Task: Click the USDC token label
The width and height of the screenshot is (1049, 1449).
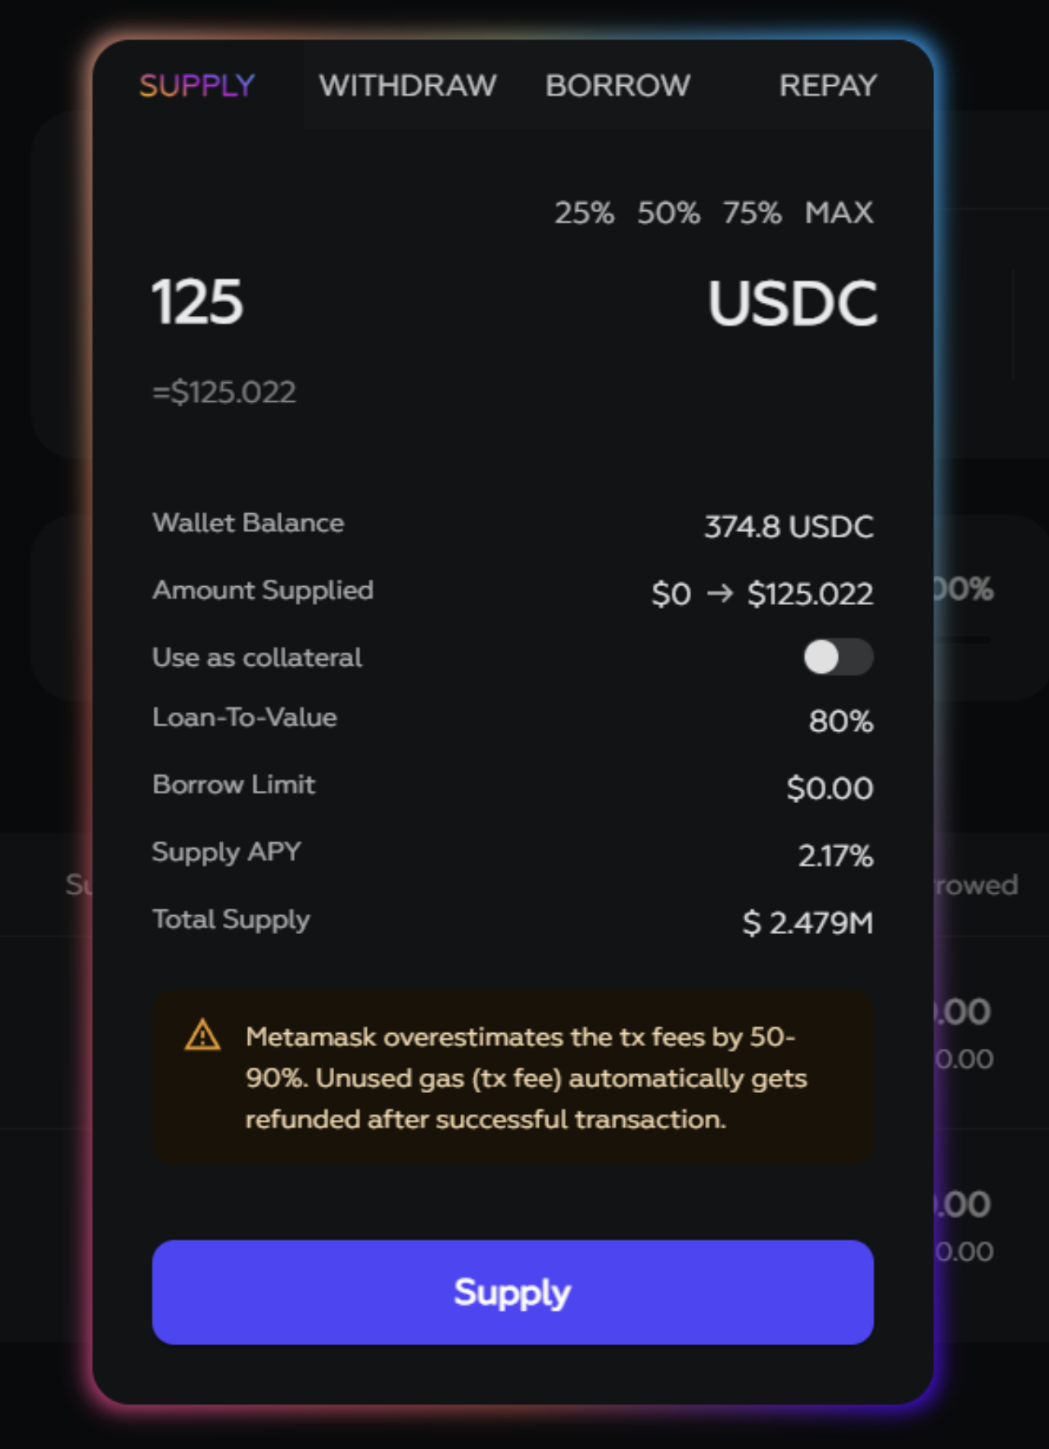Action: click(792, 304)
